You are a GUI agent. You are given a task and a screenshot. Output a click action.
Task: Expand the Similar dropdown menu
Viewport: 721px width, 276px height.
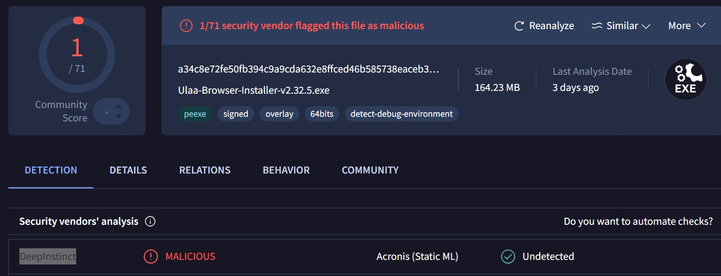[x=621, y=26]
